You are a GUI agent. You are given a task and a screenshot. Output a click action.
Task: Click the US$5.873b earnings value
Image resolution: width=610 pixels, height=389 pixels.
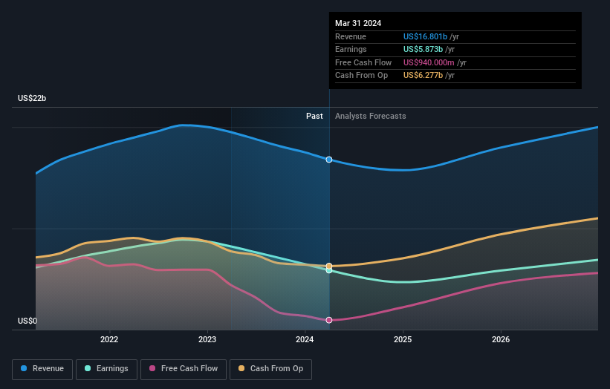click(423, 49)
